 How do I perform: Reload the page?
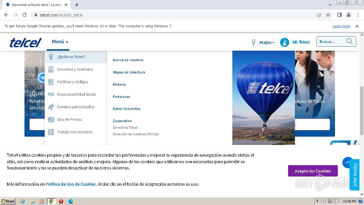(24, 15)
